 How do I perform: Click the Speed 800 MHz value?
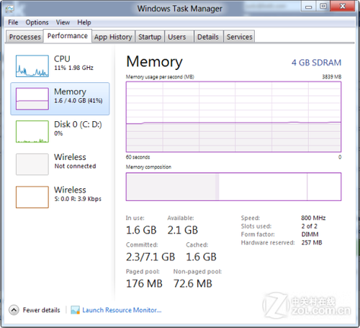(x=313, y=218)
